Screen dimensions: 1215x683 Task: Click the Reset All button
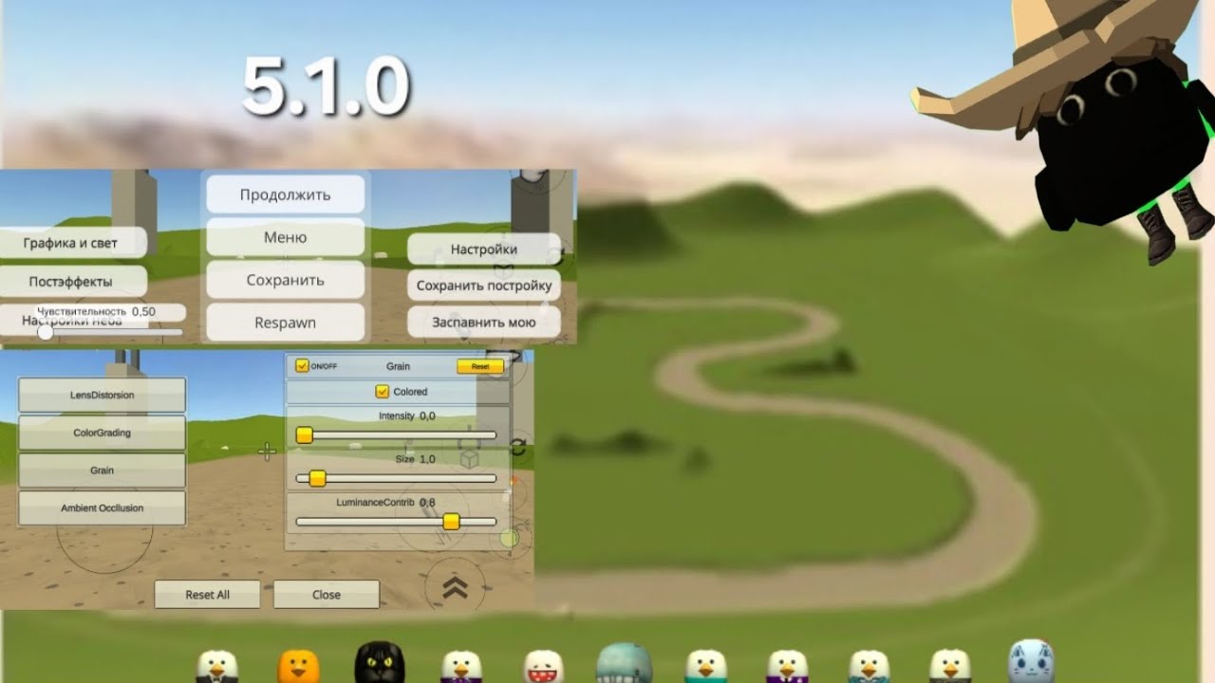point(207,595)
